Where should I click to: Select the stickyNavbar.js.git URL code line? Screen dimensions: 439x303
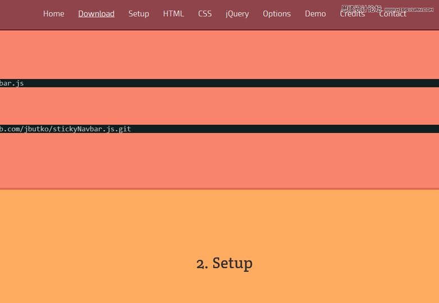[219, 129]
